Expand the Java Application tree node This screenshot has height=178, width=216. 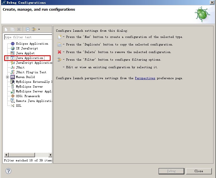(8, 58)
